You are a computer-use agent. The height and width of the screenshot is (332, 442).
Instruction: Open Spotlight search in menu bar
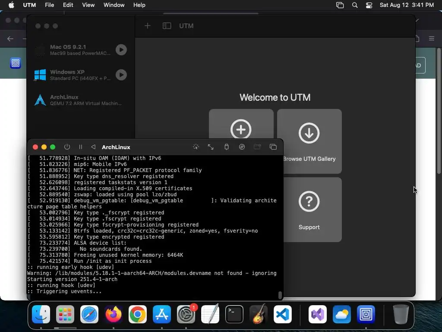click(x=355, y=5)
